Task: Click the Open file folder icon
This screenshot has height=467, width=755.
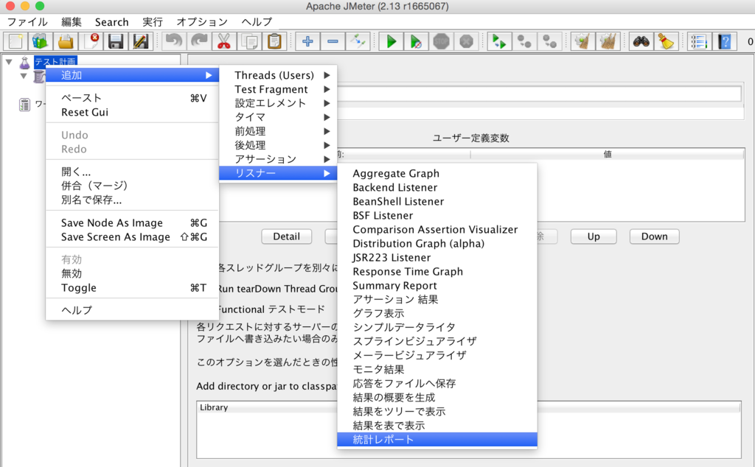Action: click(x=66, y=41)
